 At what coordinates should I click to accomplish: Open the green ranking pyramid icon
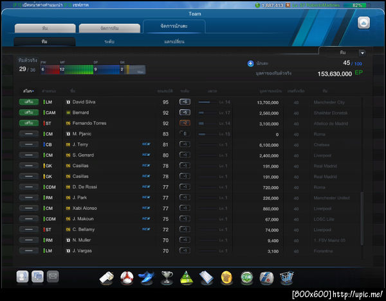point(187,278)
